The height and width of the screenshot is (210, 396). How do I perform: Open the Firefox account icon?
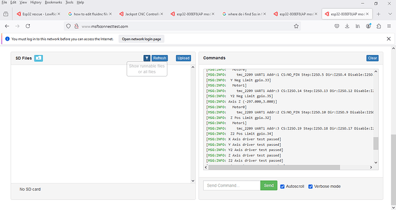pos(368,26)
